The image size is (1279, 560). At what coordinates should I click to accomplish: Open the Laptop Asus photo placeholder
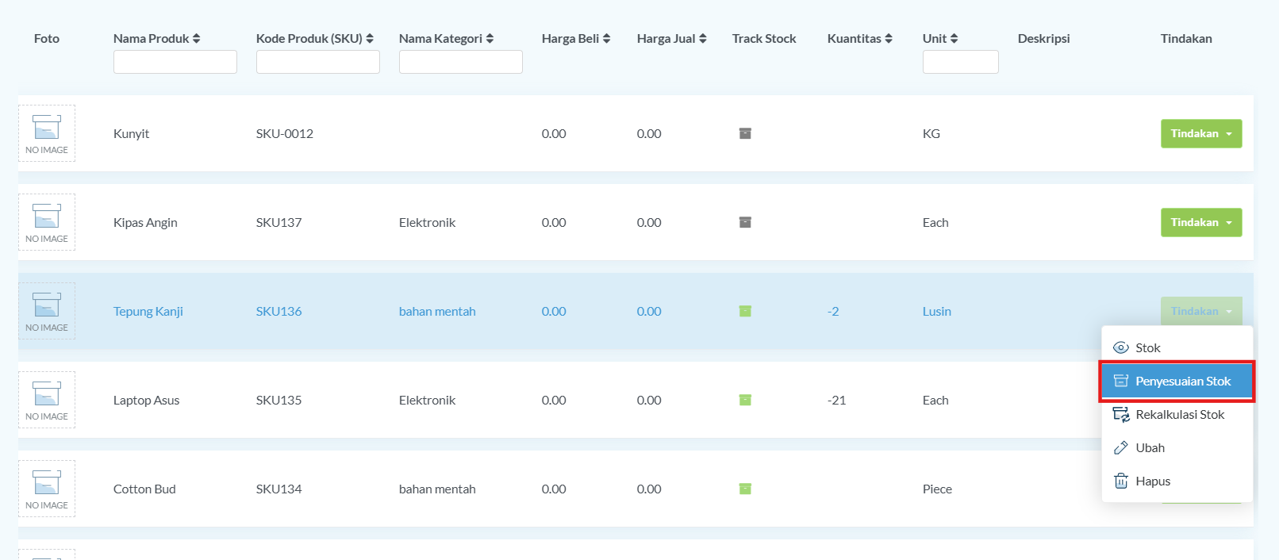(x=47, y=400)
